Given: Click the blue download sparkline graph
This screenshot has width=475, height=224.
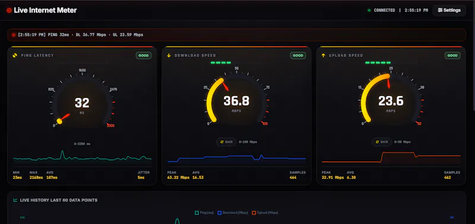Looking at the screenshot, I should 236,158.
